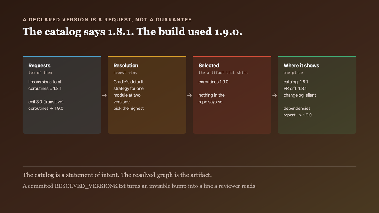
Task: Click 'versions:' line in Resolution card
Action: tap(122, 102)
